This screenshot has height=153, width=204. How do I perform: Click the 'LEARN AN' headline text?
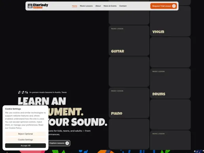(42, 101)
